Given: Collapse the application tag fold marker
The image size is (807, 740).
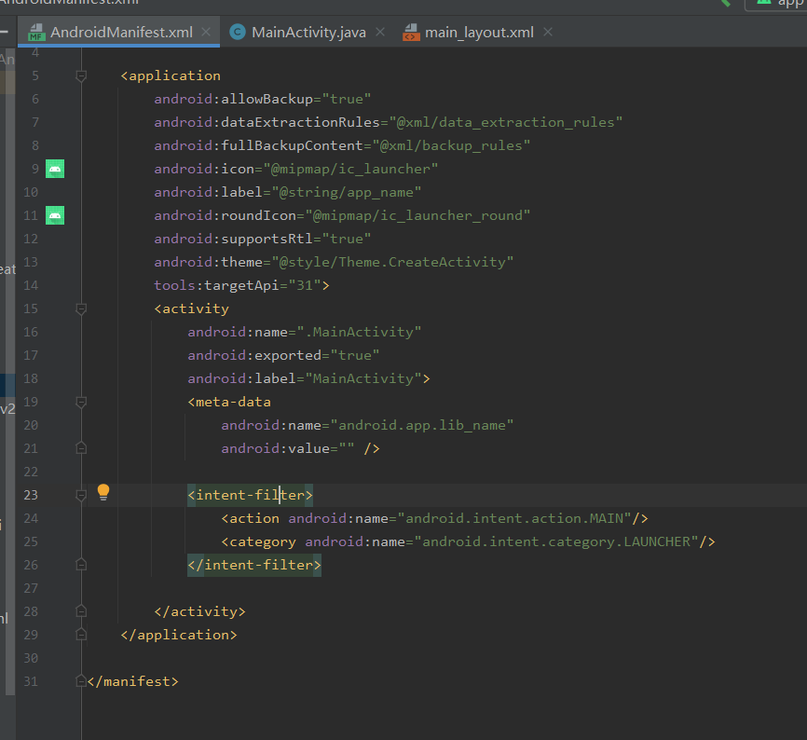Looking at the screenshot, I should [81, 75].
